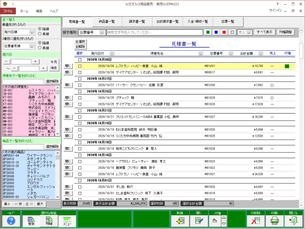
Task: Open the M01026 estimate with 開く
Action: 68,129
